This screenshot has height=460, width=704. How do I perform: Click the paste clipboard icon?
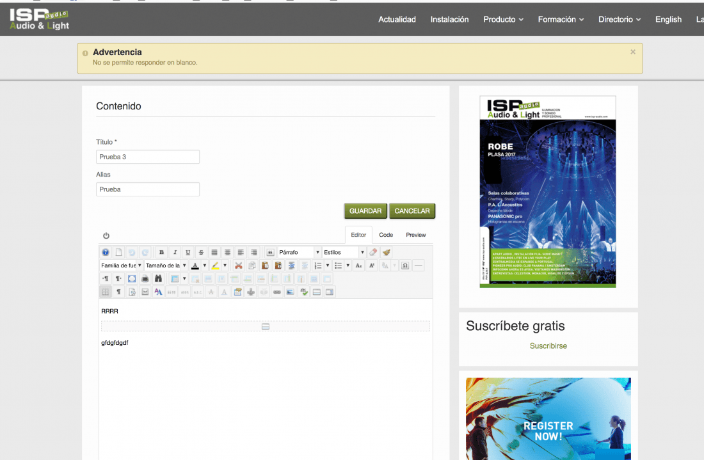tap(265, 266)
